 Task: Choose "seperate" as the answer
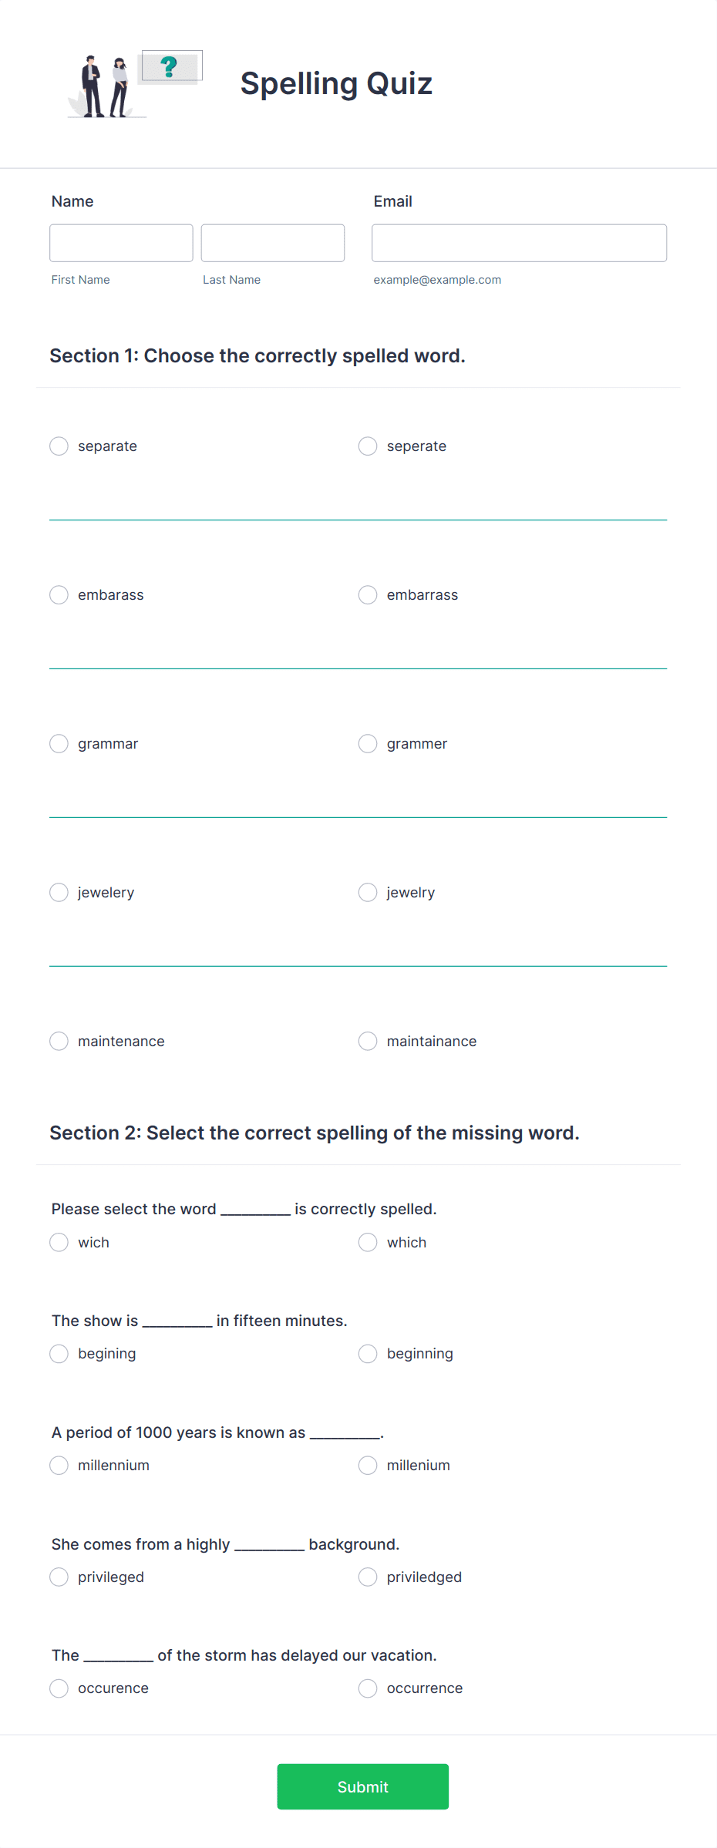click(368, 446)
